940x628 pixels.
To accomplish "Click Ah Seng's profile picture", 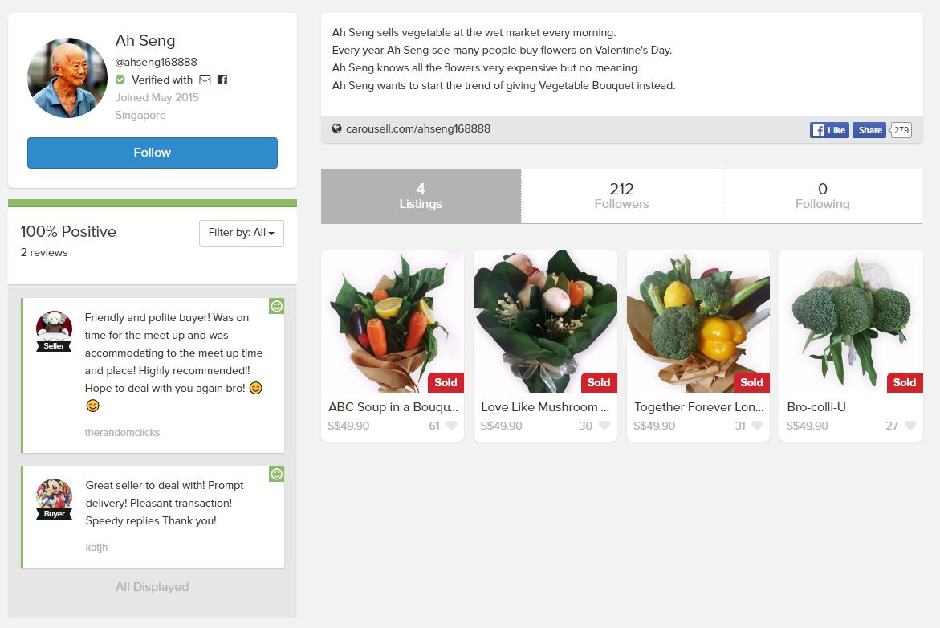I will (x=67, y=78).
